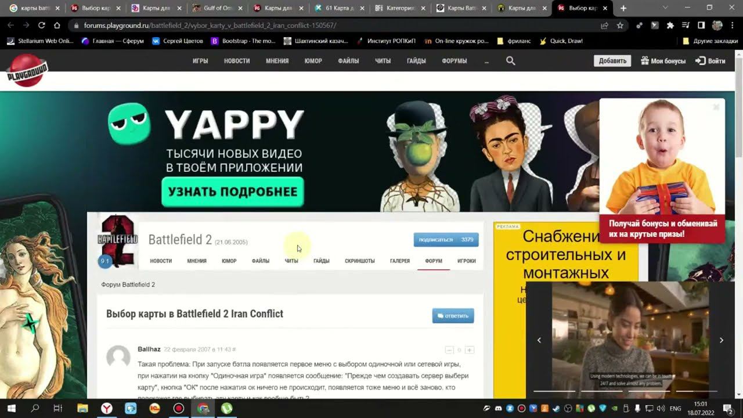The width and height of the screenshot is (743, 418).
Task: Open the media control playlist icon
Action: coord(686,26)
